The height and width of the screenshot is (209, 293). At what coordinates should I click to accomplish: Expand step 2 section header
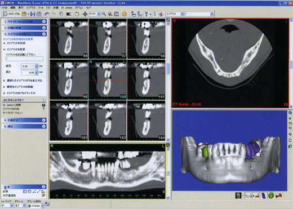24,28
